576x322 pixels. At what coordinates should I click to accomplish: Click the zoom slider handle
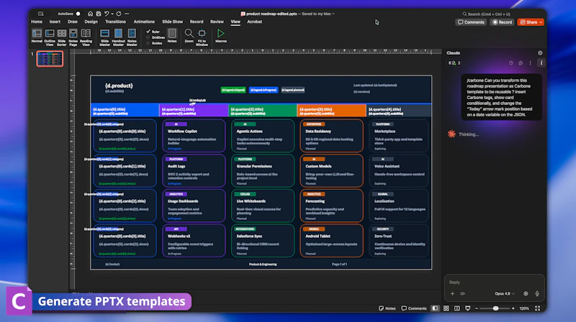(495, 308)
